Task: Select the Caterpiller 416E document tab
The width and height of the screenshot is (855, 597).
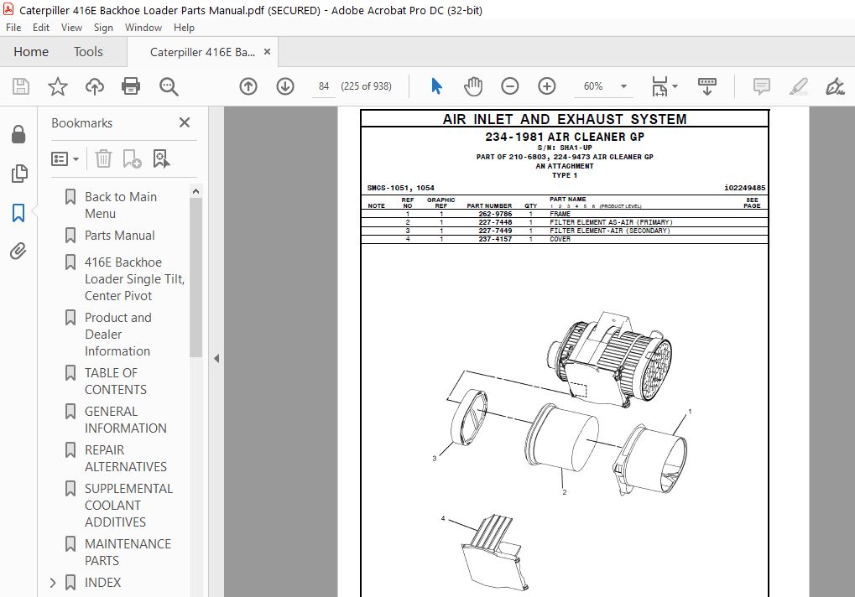Action: coord(202,52)
